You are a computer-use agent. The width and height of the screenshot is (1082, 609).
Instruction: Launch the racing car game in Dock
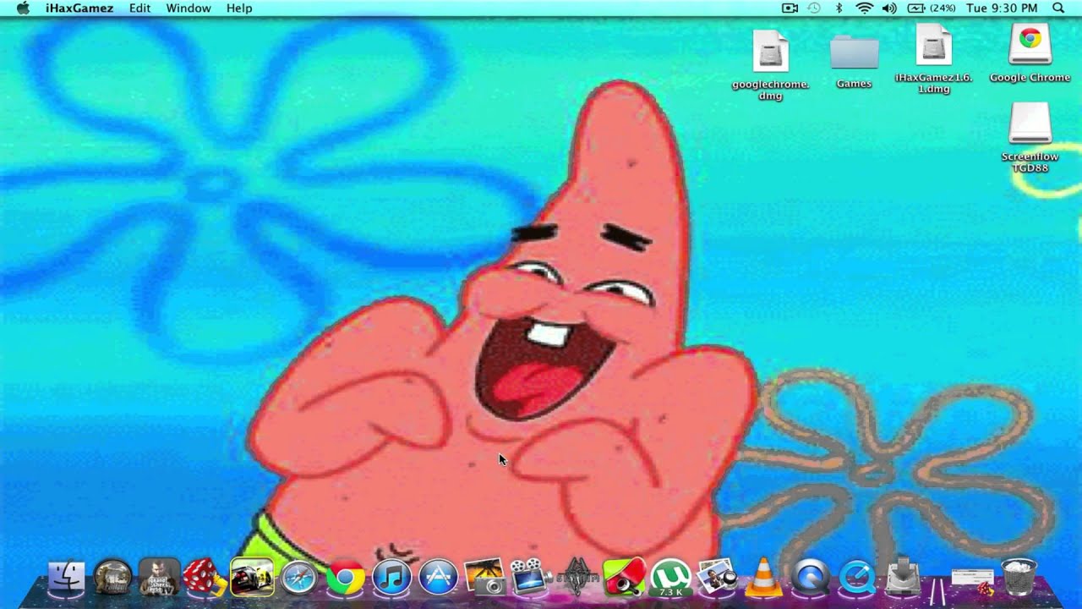[x=252, y=578]
